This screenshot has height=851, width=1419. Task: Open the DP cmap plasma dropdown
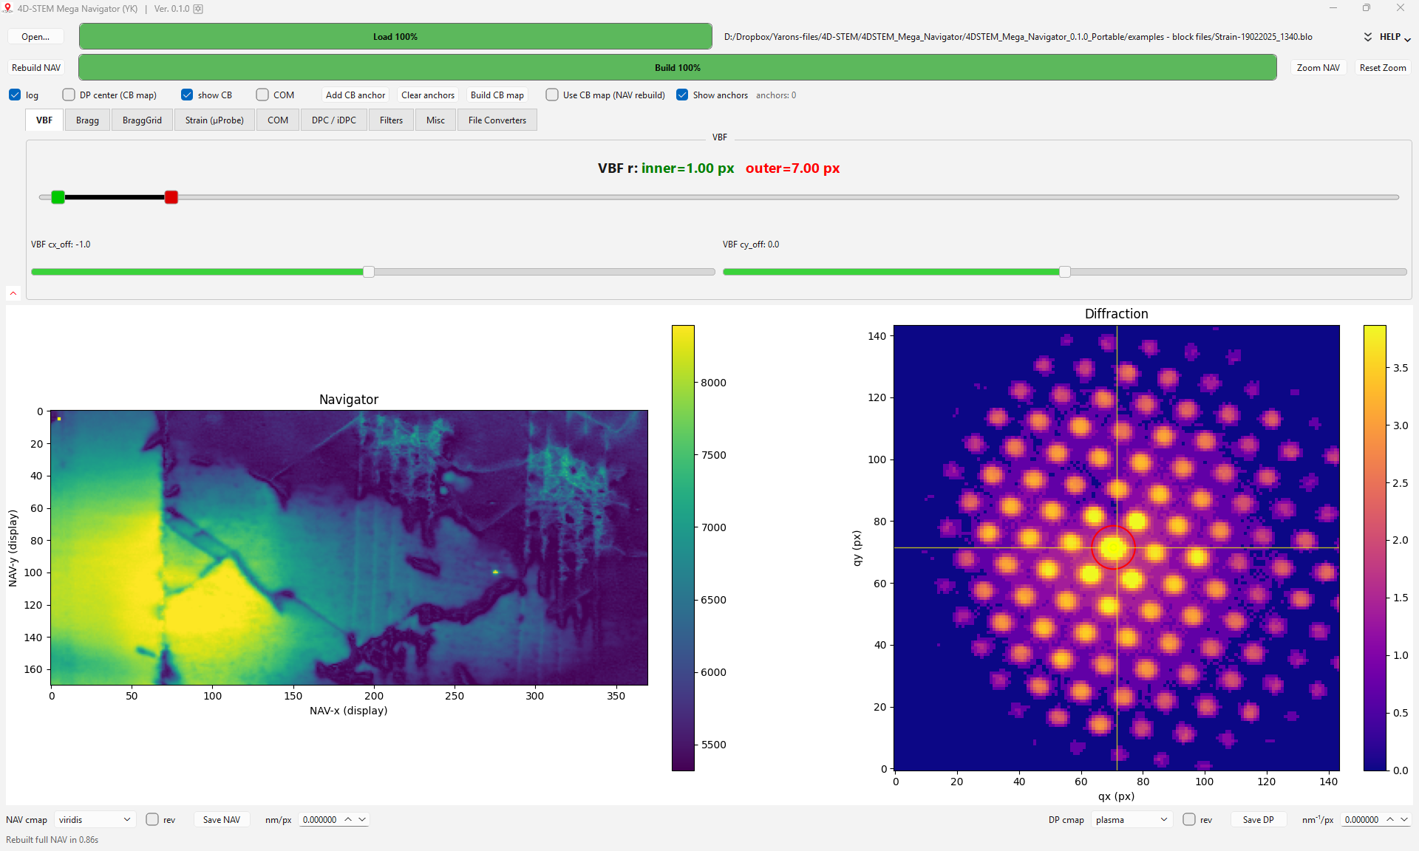pos(1132,819)
